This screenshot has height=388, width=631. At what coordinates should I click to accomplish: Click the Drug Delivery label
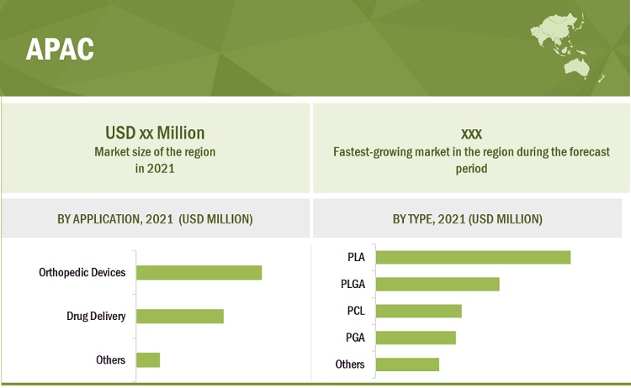pyautogui.click(x=96, y=317)
